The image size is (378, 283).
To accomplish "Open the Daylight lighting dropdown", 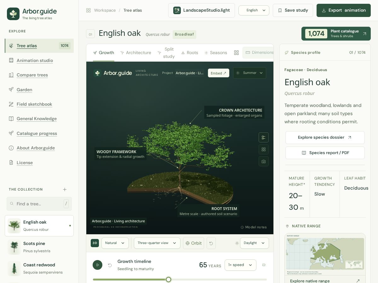I will [x=255, y=243].
